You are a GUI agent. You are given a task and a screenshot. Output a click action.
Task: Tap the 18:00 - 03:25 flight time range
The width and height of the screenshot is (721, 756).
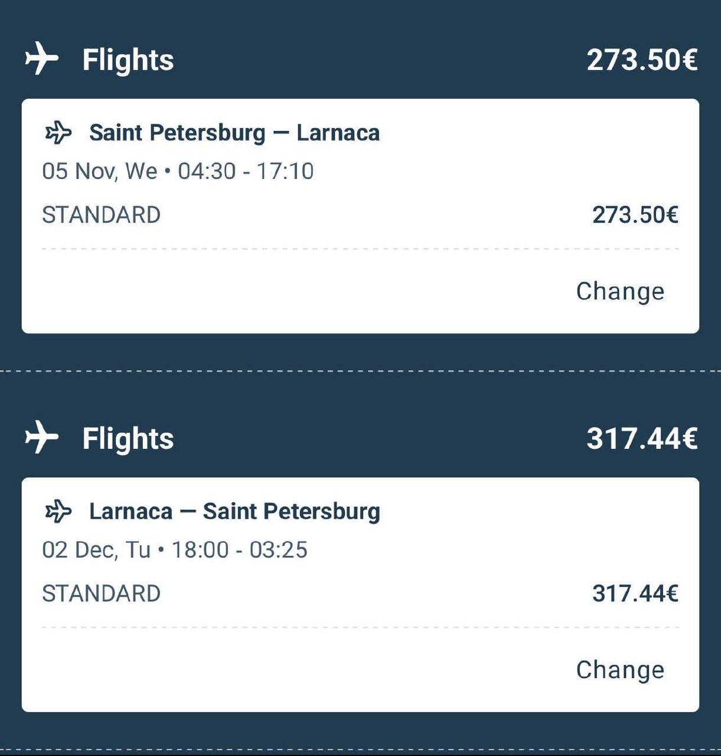click(239, 550)
